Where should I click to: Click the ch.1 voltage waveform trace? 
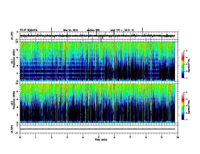coord(97,36)
